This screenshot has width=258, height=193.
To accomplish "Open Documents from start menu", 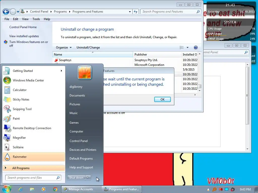I will coord(77,95).
